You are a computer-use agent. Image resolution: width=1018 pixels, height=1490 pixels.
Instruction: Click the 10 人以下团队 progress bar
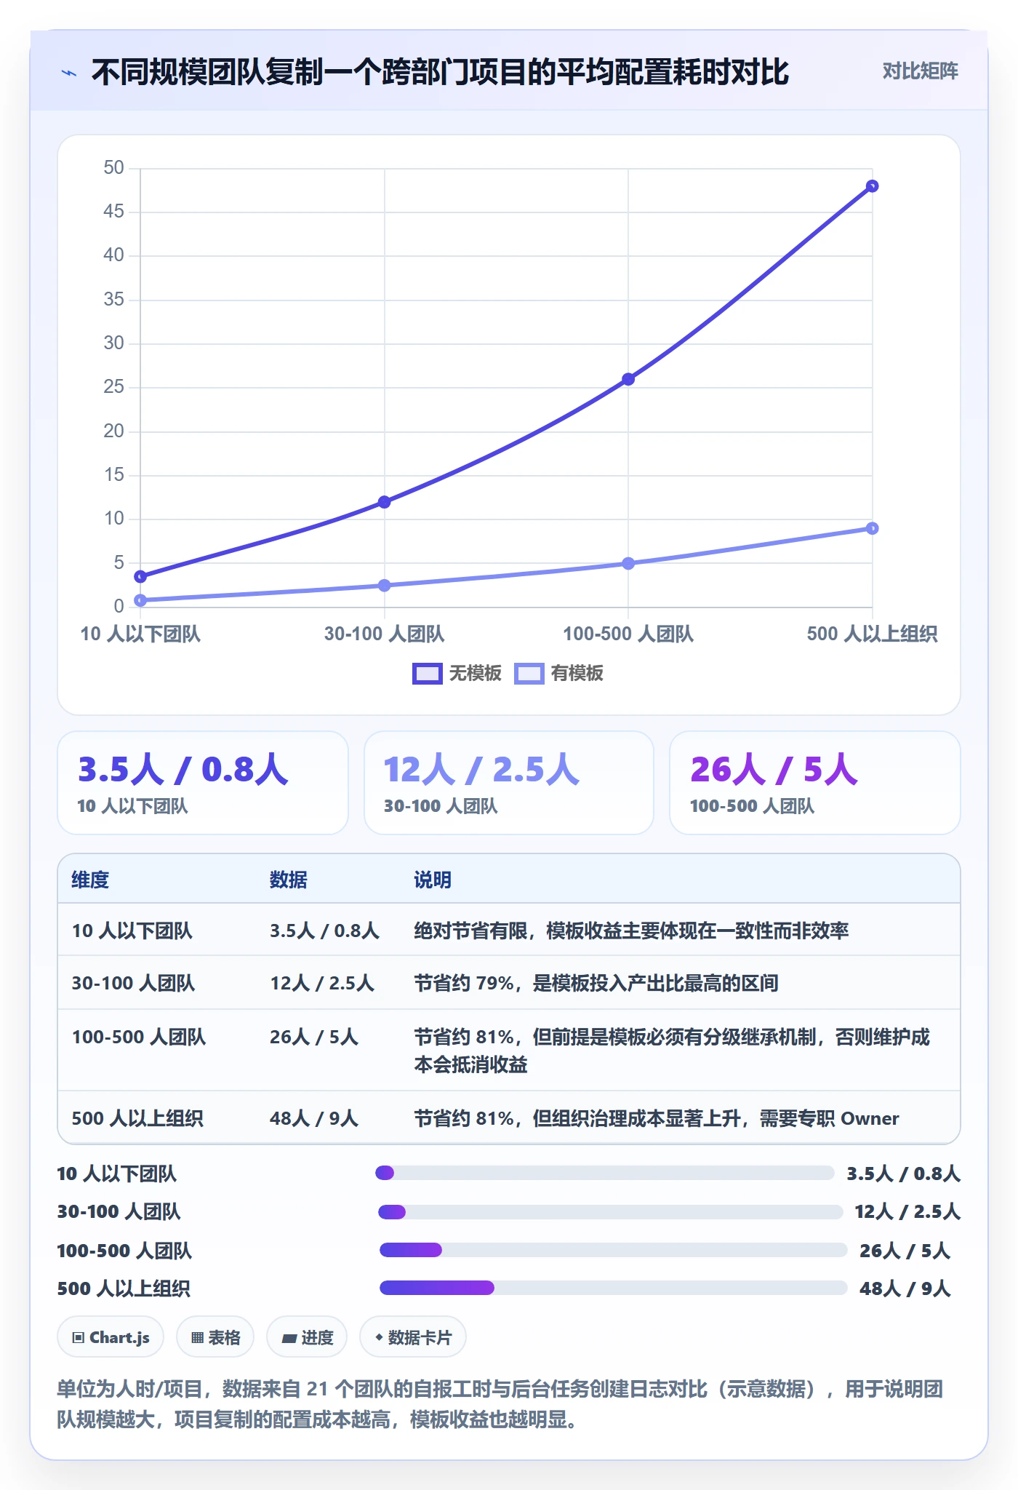click(x=605, y=1173)
